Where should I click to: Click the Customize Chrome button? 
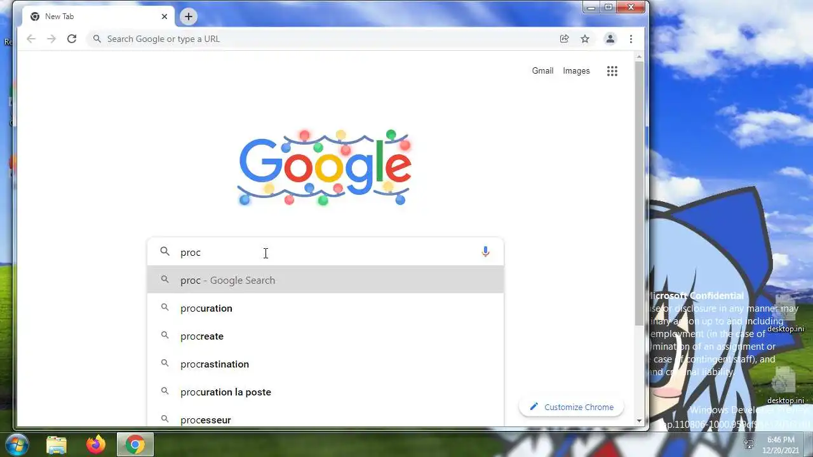coord(571,407)
